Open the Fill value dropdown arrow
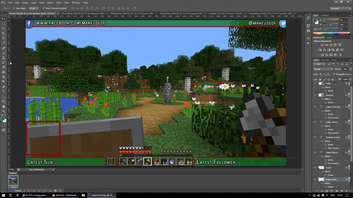This screenshot has height=198, width=353. point(350,79)
